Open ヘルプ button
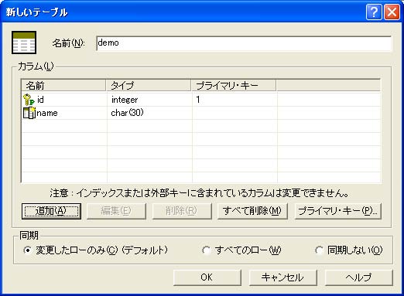The image size is (404, 296). (358, 277)
